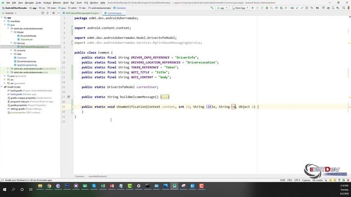Run the app with the green play icon
The image size is (351, 197).
point(253,8)
